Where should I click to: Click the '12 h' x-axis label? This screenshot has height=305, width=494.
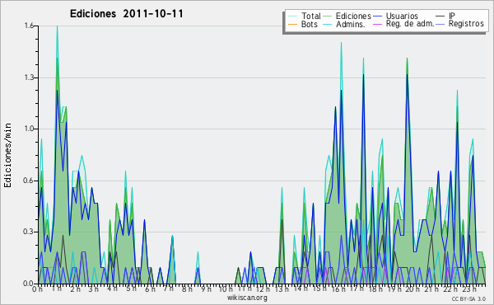263,289
